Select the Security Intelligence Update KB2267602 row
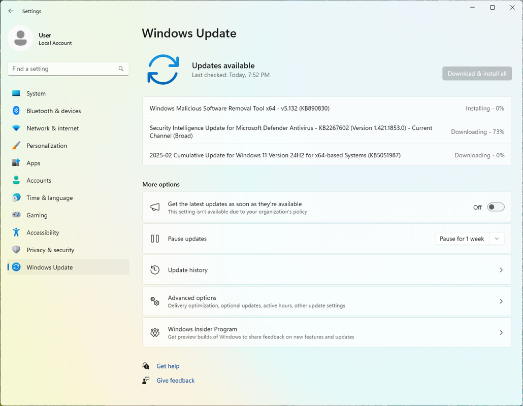 click(327, 131)
